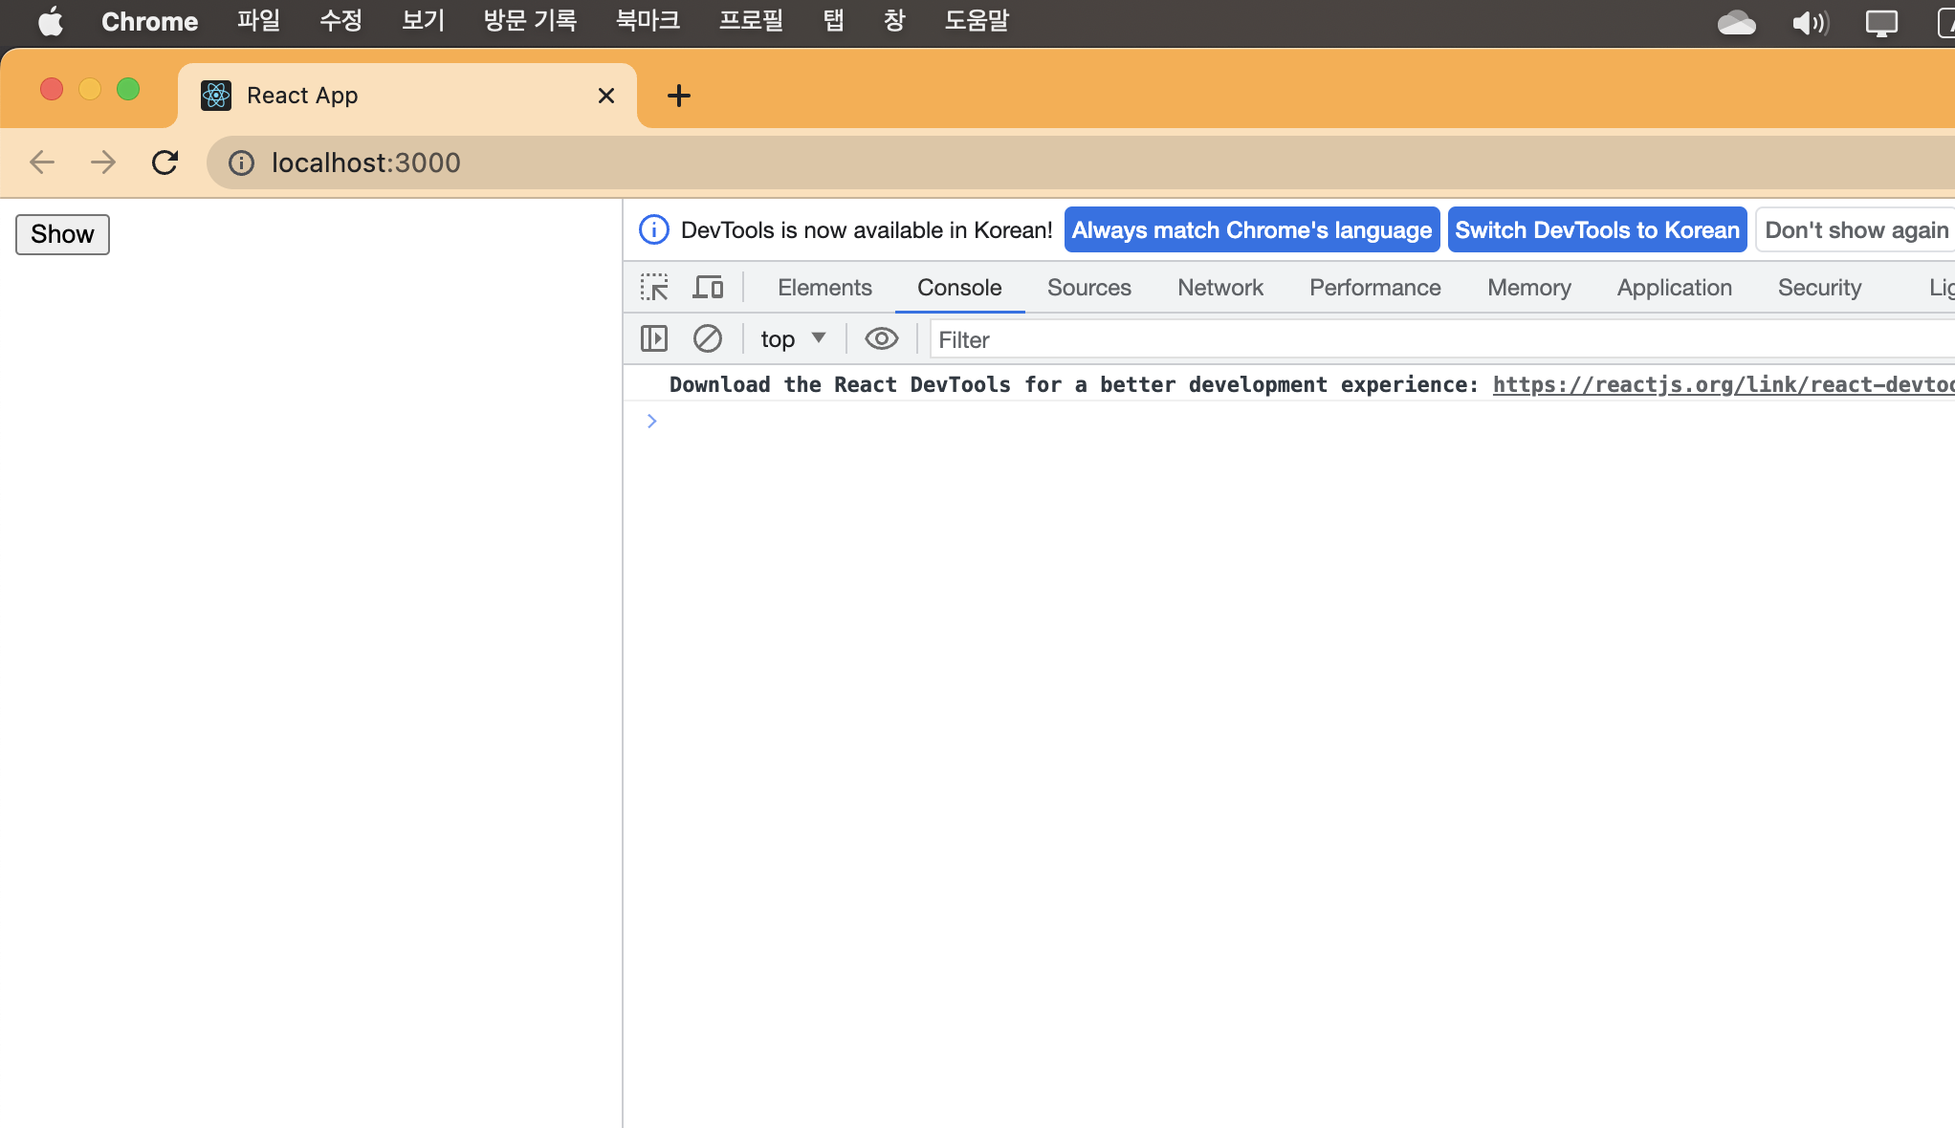Open the reactjs.org devtools link
The image size is (1955, 1128).
coord(1722,384)
